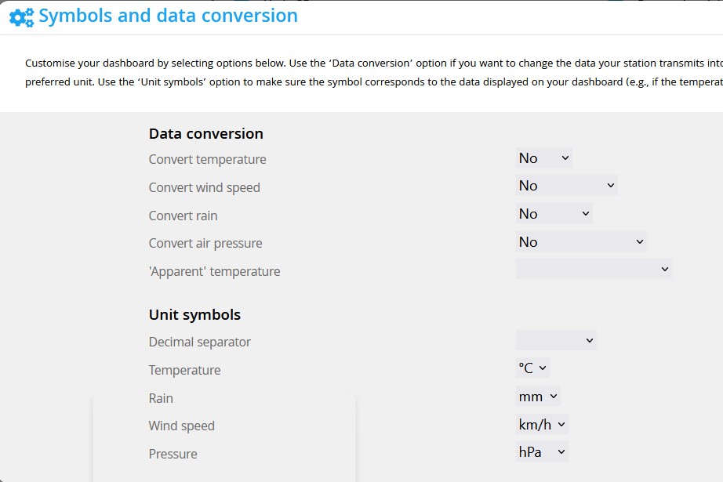Open the Decimal separator dropdown
The height and width of the screenshot is (482, 723).
coord(557,339)
